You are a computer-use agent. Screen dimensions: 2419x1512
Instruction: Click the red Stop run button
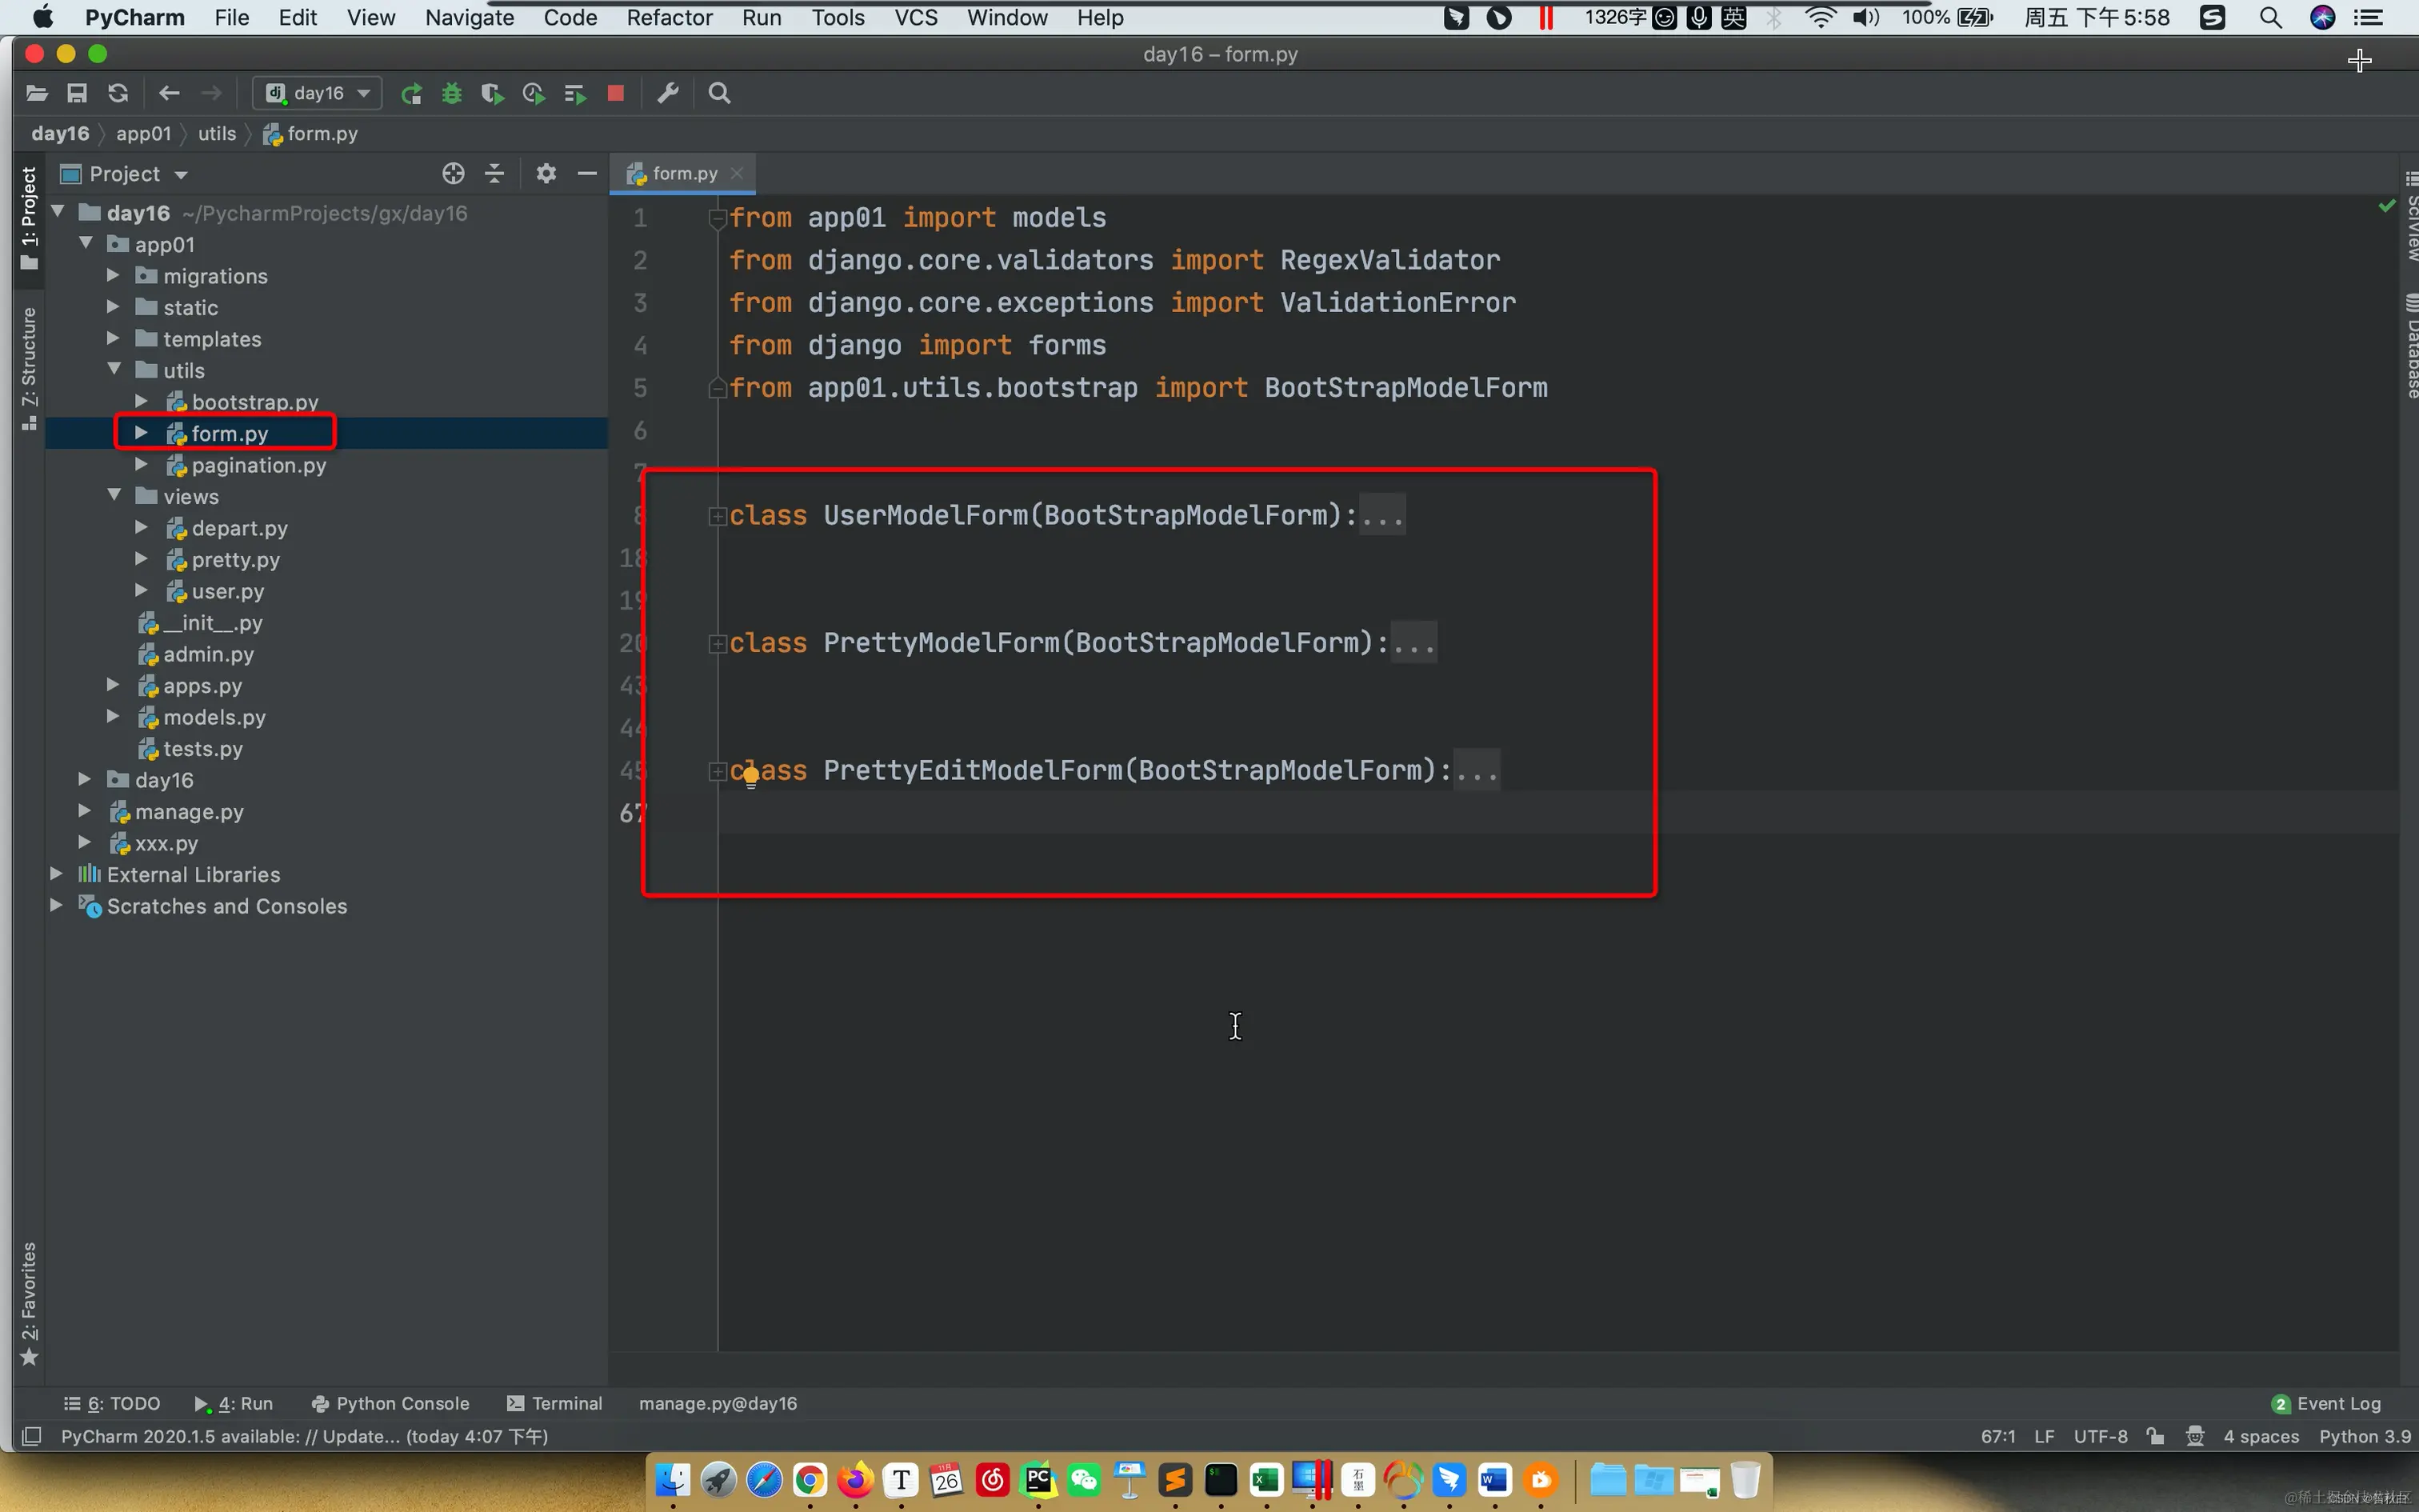616,93
